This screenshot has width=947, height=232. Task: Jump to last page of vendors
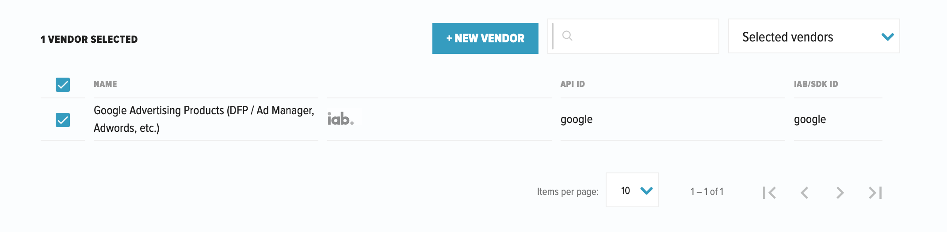(875, 193)
